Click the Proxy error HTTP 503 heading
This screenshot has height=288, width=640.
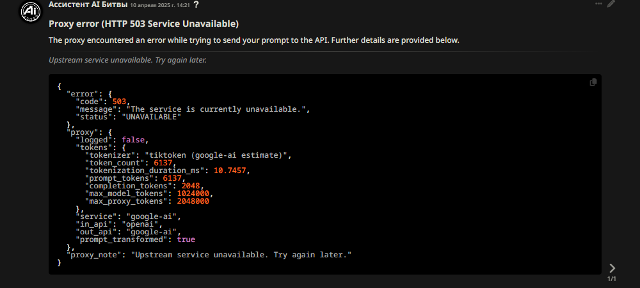[143, 24]
